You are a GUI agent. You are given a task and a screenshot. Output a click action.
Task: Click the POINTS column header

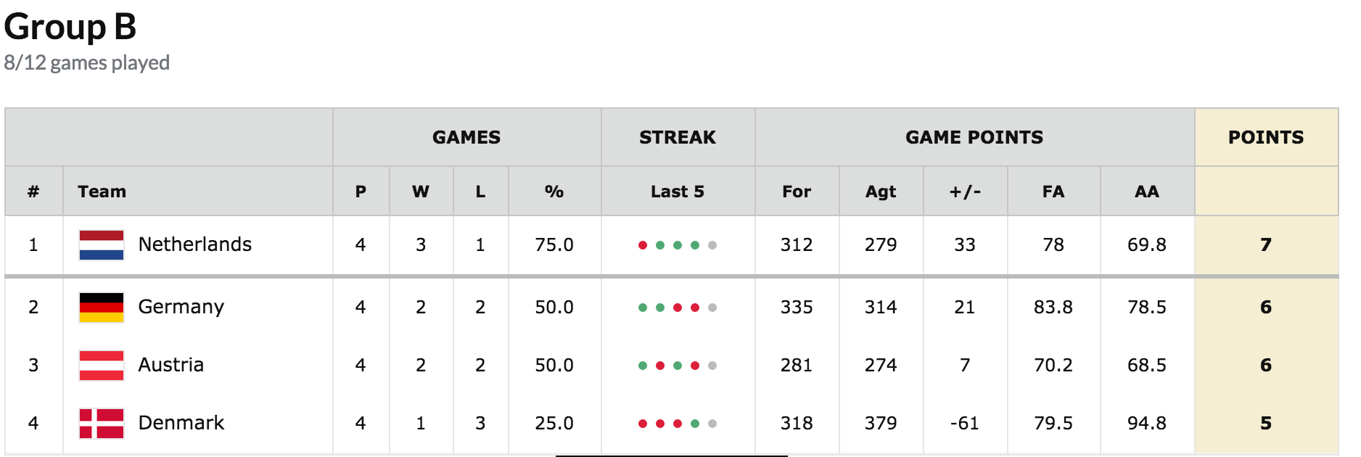1266,137
